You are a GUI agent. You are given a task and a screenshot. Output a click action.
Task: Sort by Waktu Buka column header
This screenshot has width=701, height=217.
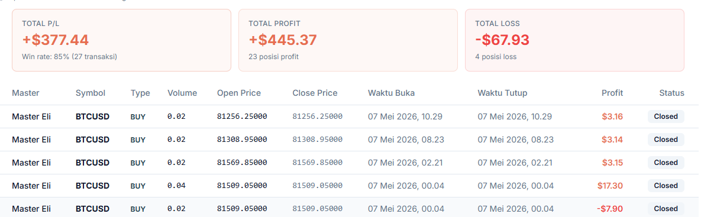[391, 93]
